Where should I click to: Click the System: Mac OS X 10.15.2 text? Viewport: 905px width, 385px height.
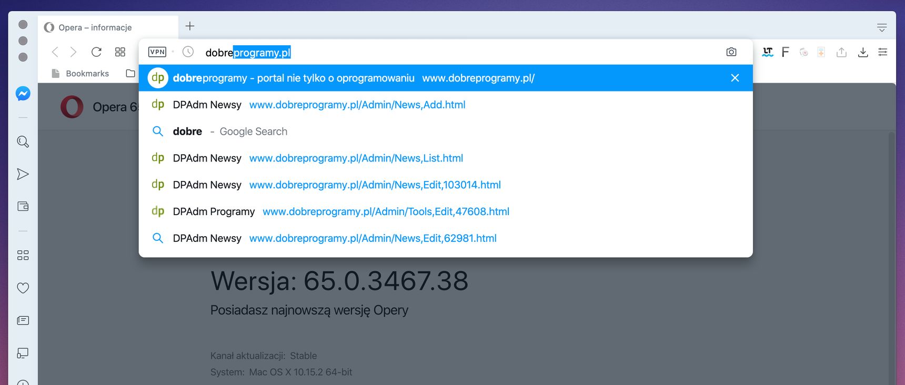(281, 372)
